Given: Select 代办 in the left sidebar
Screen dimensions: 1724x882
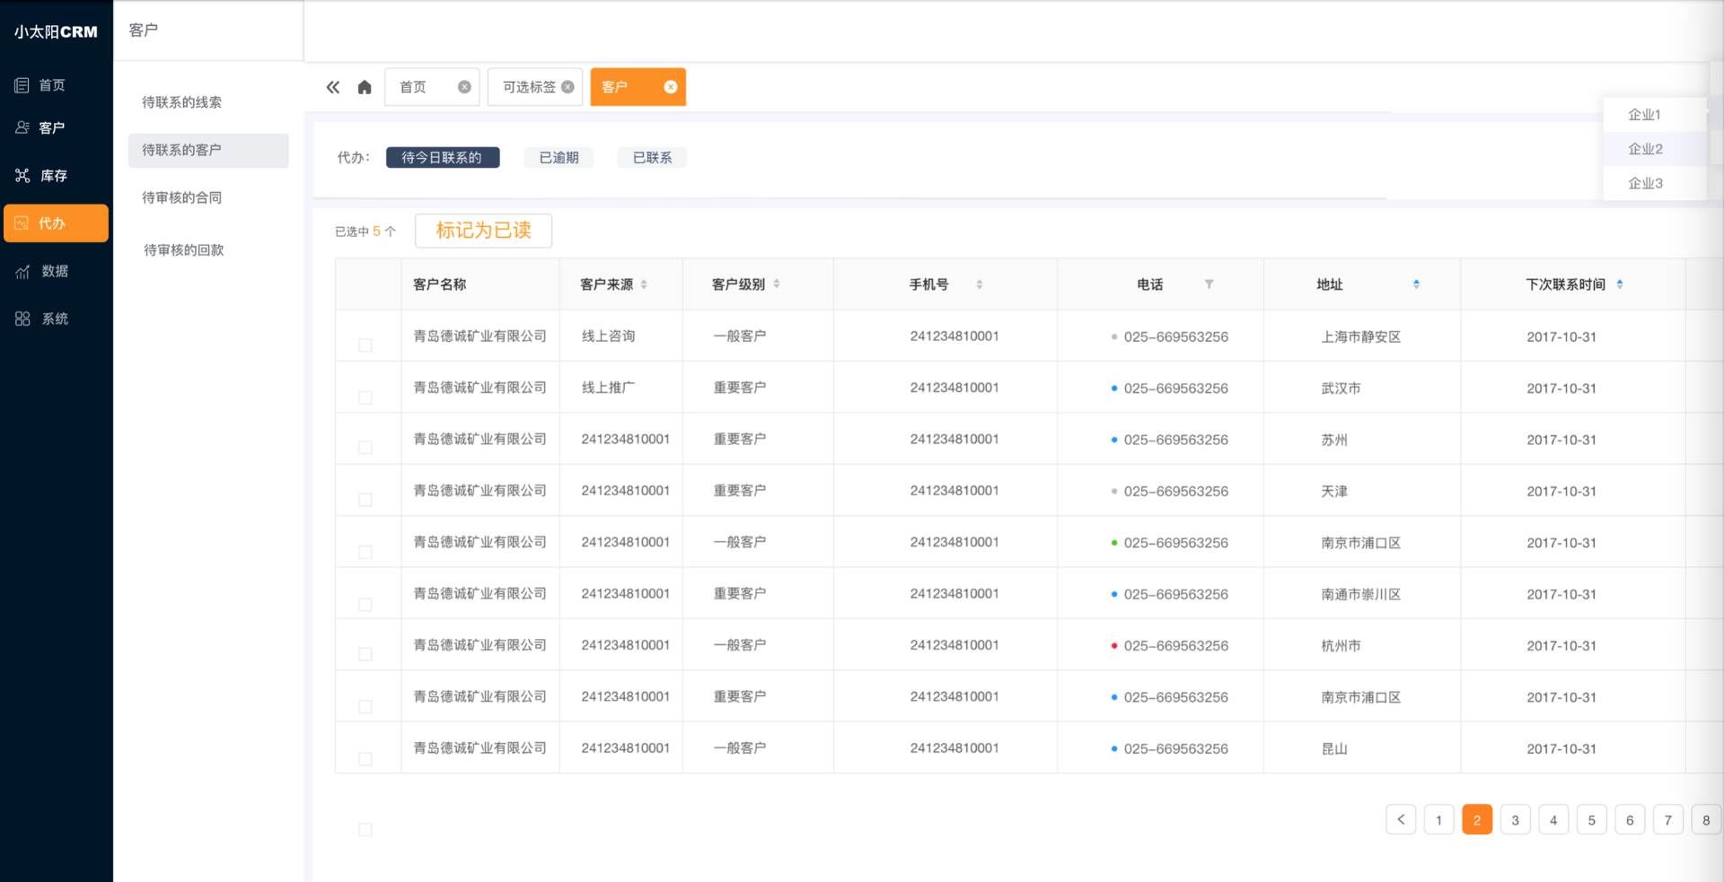Looking at the screenshot, I should 56,223.
